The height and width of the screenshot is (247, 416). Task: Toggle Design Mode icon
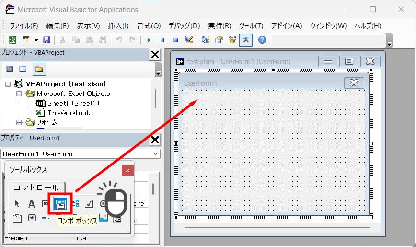189,40
